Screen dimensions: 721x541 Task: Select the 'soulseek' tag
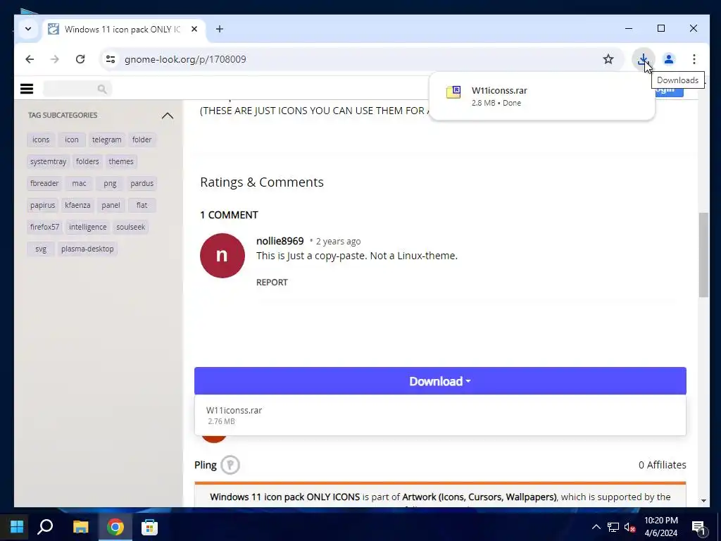[x=130, y=228]
